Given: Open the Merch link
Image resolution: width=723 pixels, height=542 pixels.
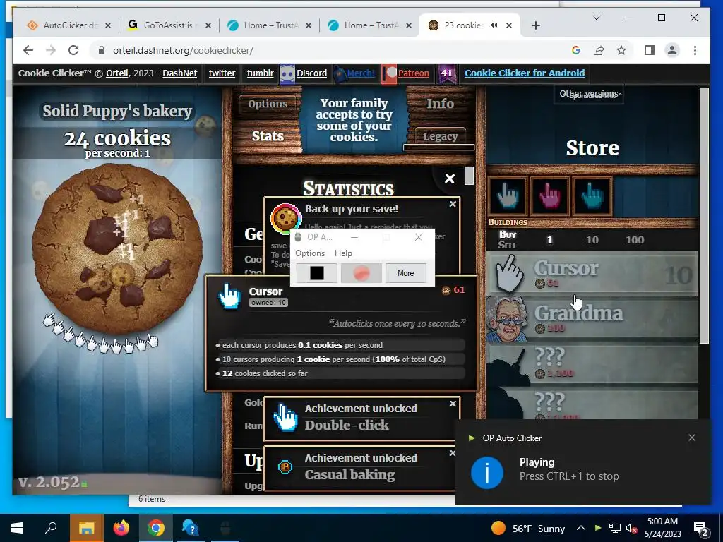Looking at the screenshot, I should [361, 73].
